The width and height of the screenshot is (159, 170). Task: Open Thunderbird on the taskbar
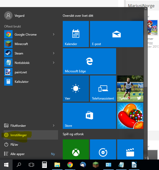83,165
